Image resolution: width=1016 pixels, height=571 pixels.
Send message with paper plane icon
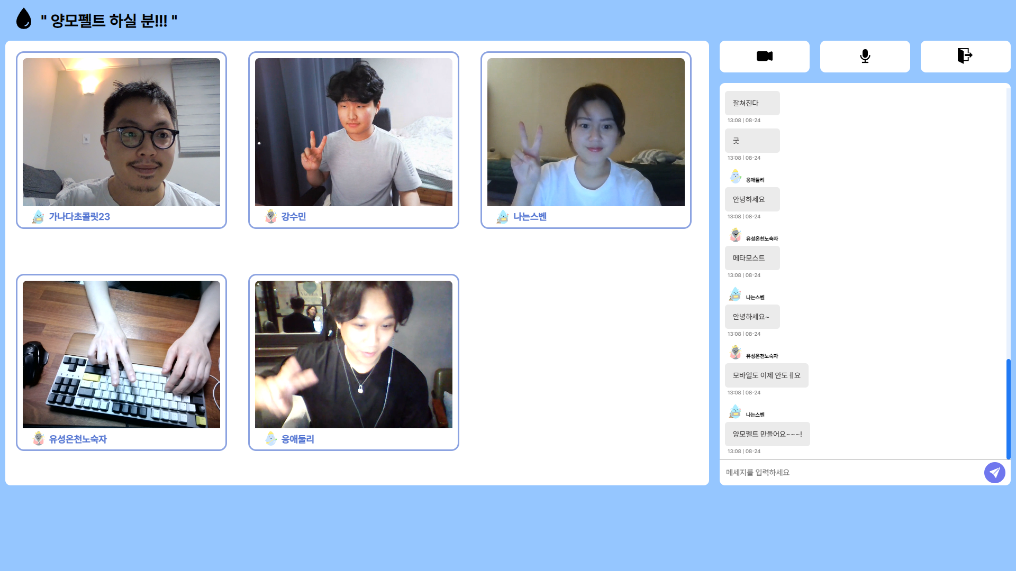tap(994, 472)
